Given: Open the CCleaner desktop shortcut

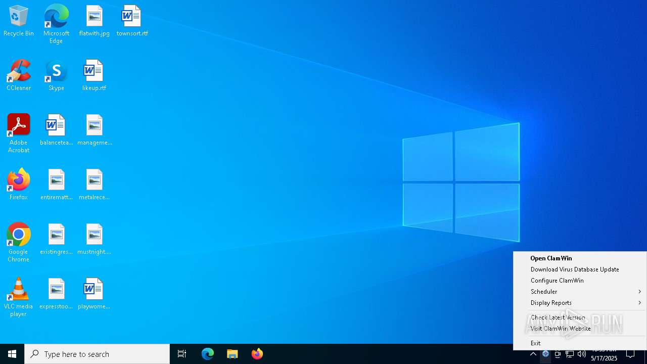Looking at the screenshot, I should [x=19, y=75].
